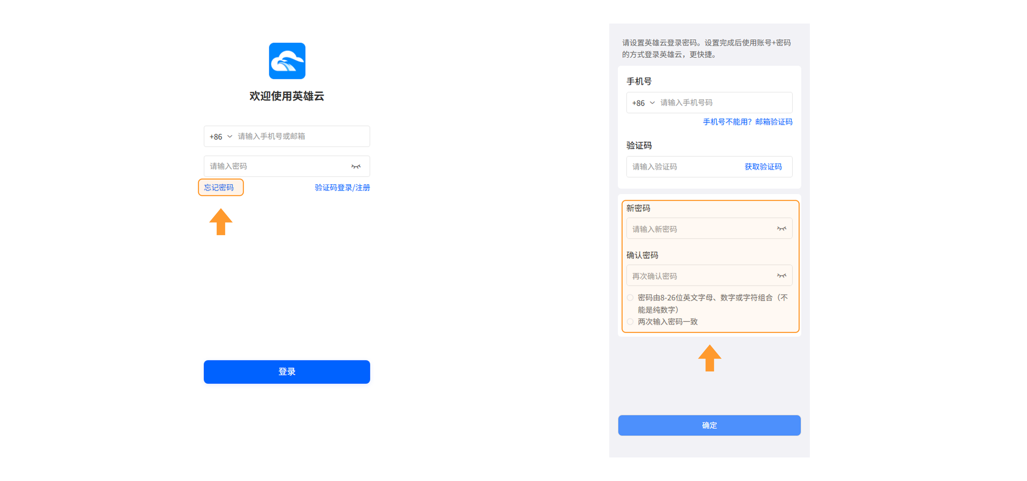The width and height of the screenshot is (1027, 481).
Task: Toggle visibility of new password field
Action: pyautogui.click(x=781, y=228)
